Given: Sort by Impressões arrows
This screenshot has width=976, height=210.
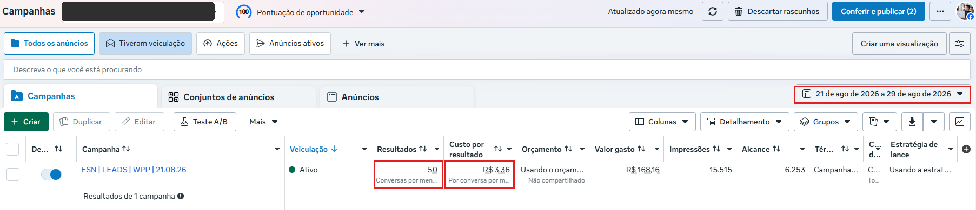Looking at the screenshot, I should click(x=716, y=149).
